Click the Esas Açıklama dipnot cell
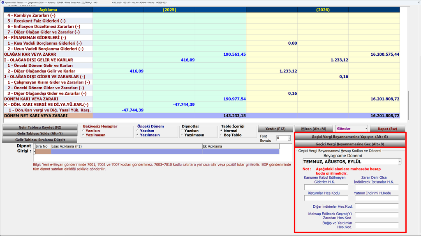 tap(127, 152)
